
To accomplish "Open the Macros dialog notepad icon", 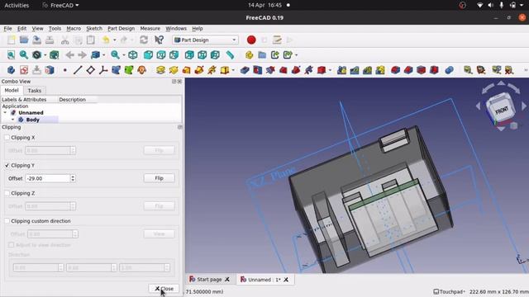I will point(277,40).
